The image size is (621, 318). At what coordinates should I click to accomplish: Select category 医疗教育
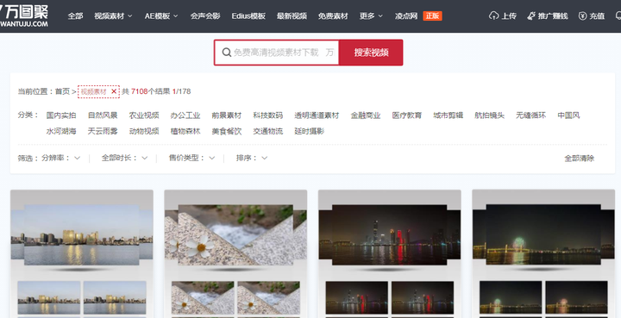click(407, 115)
